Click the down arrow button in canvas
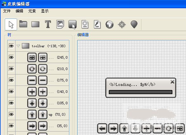Image resolution: width=186 pixels, height=135 pixels. pyautogui.click(x=135, y=128)
